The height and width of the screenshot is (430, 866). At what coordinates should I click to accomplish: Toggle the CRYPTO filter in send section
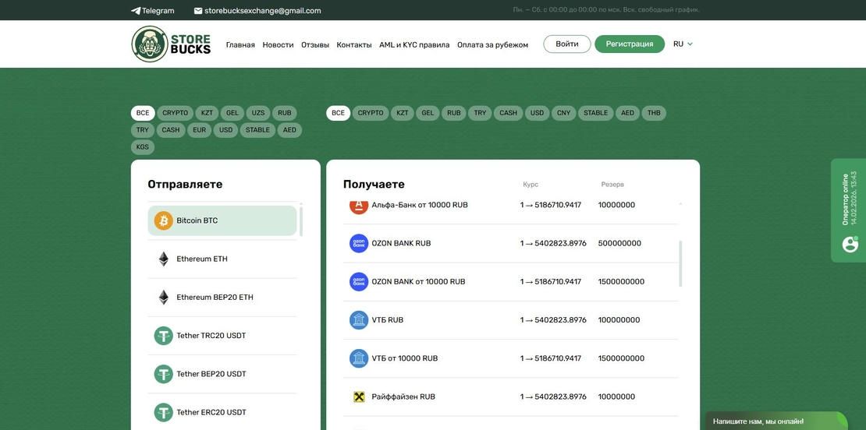click(175, 113)
